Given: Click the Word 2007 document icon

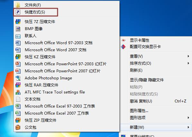Looking at the screenshot, I should tap(18, 50).
